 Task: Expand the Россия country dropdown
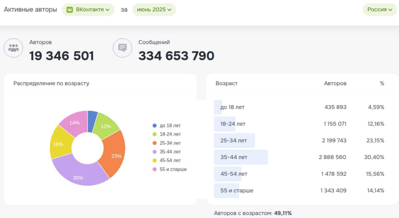379,10
